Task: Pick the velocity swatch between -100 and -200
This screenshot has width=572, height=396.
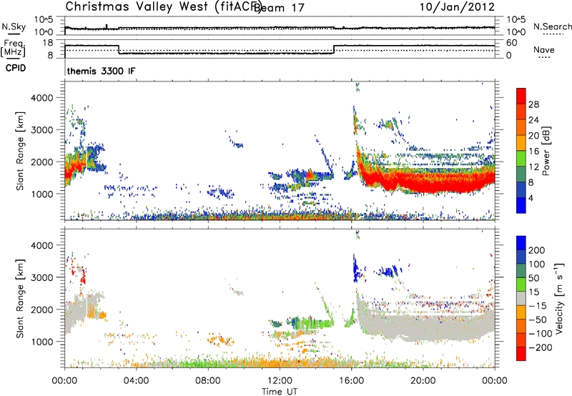Action: click(x=521, y=340)
